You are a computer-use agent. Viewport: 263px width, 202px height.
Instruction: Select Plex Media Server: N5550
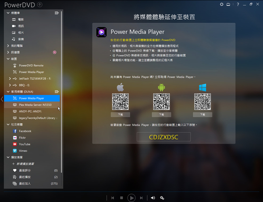(35, 105)
